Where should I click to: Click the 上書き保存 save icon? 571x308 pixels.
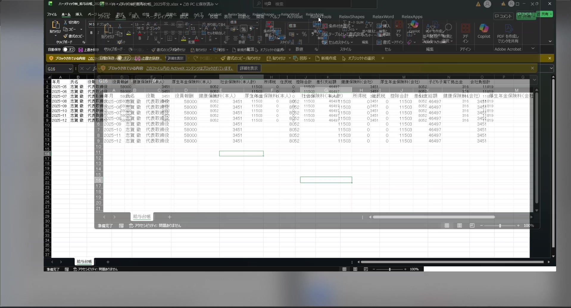coord(80,50)
